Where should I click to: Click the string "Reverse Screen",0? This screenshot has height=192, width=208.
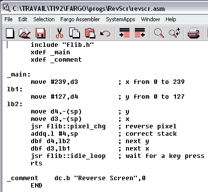pos(110,178)
